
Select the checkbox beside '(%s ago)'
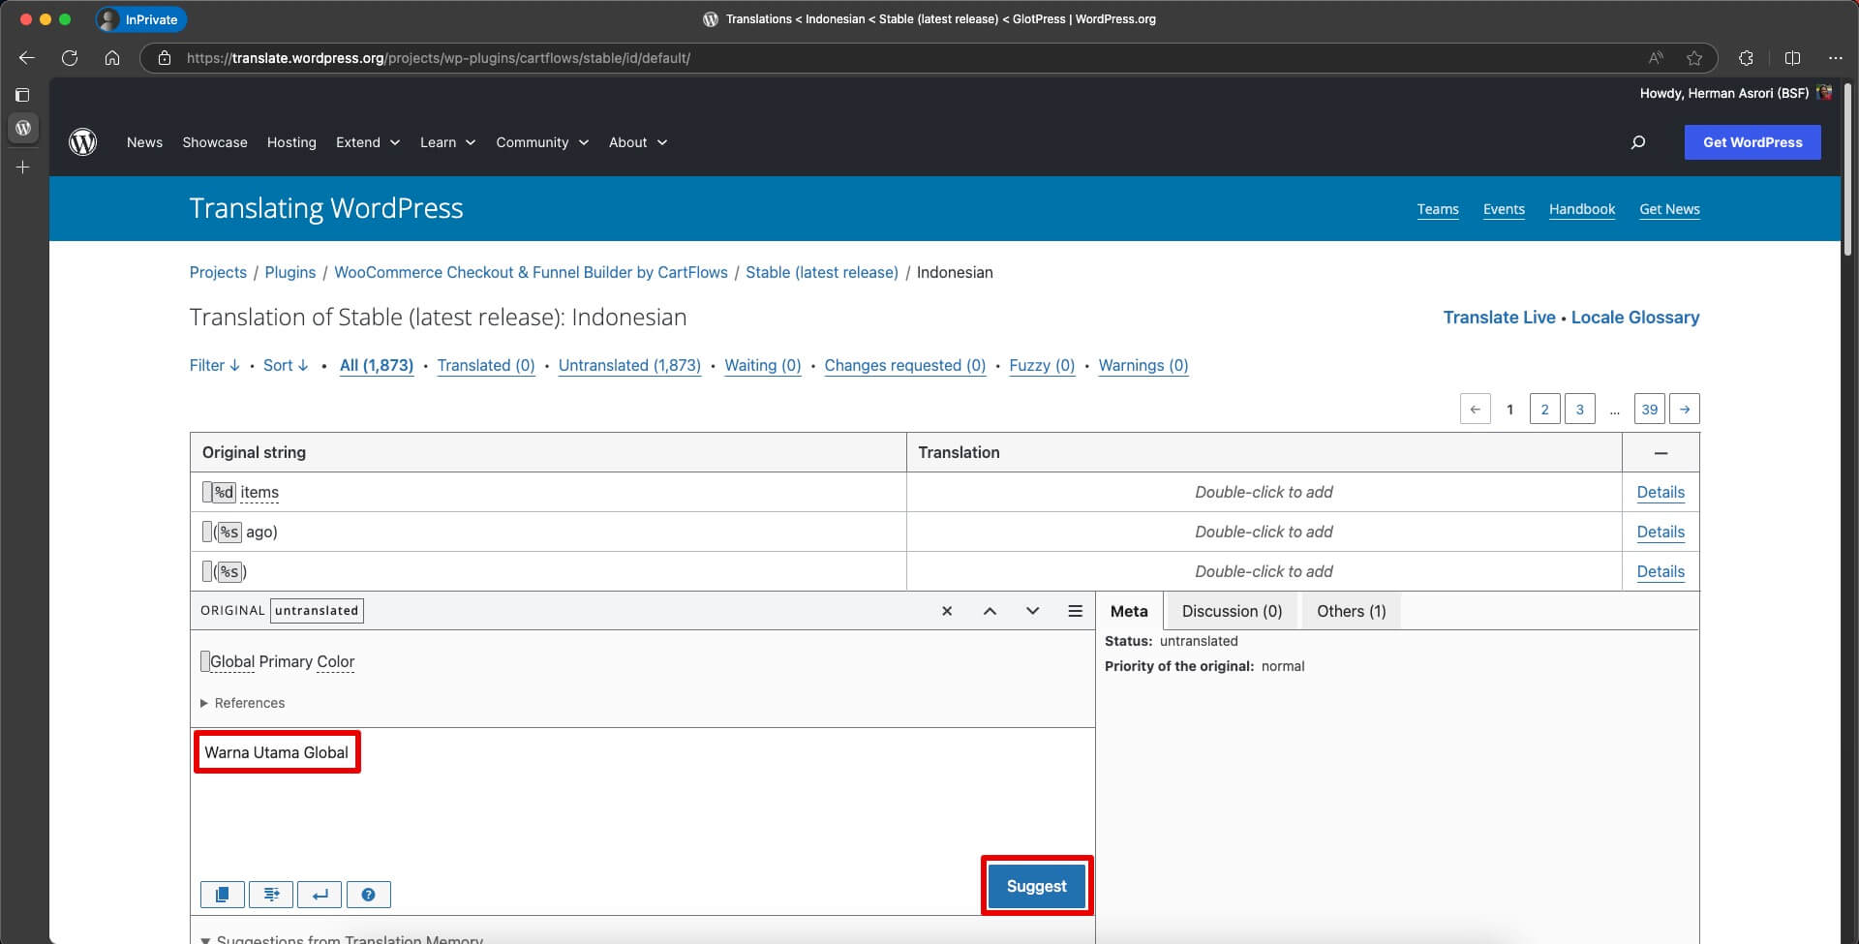[207, 532]
